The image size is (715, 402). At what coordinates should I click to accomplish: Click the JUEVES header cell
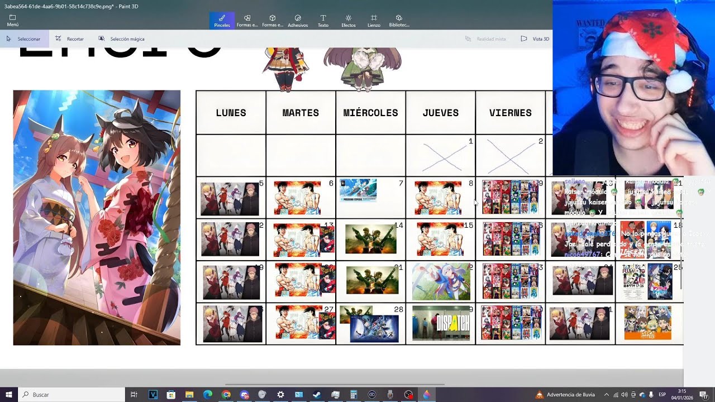(x=440, y=113)
